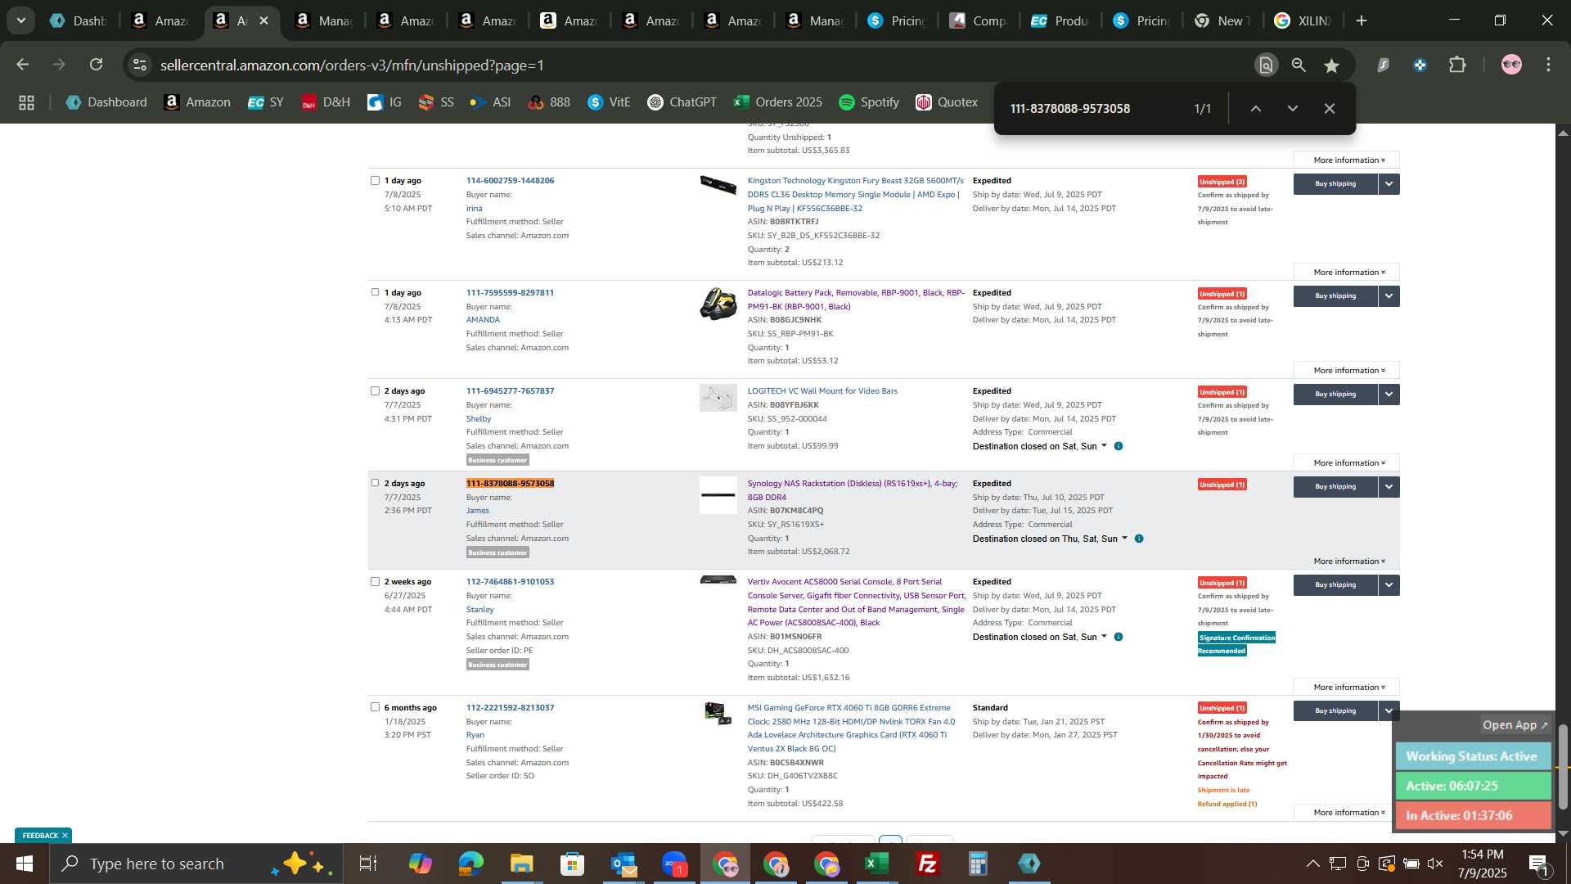Open the Dashboard bookmark
1571x884 pixels.
click(106, 102)
